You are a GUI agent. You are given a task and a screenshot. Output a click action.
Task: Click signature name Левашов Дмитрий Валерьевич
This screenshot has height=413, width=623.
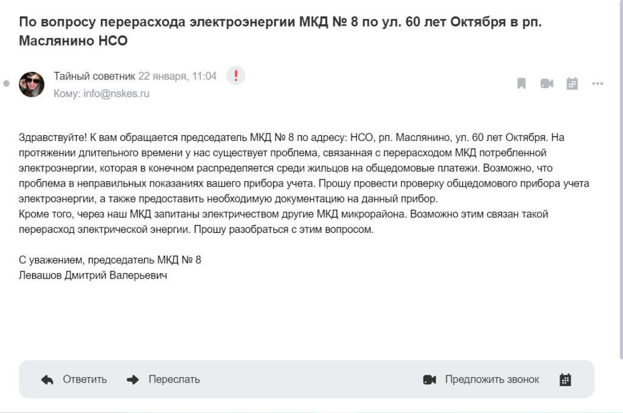tap(93, 276)
